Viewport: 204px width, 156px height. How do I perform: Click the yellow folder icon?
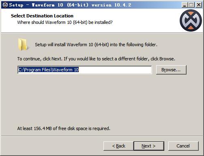point(23,45)
